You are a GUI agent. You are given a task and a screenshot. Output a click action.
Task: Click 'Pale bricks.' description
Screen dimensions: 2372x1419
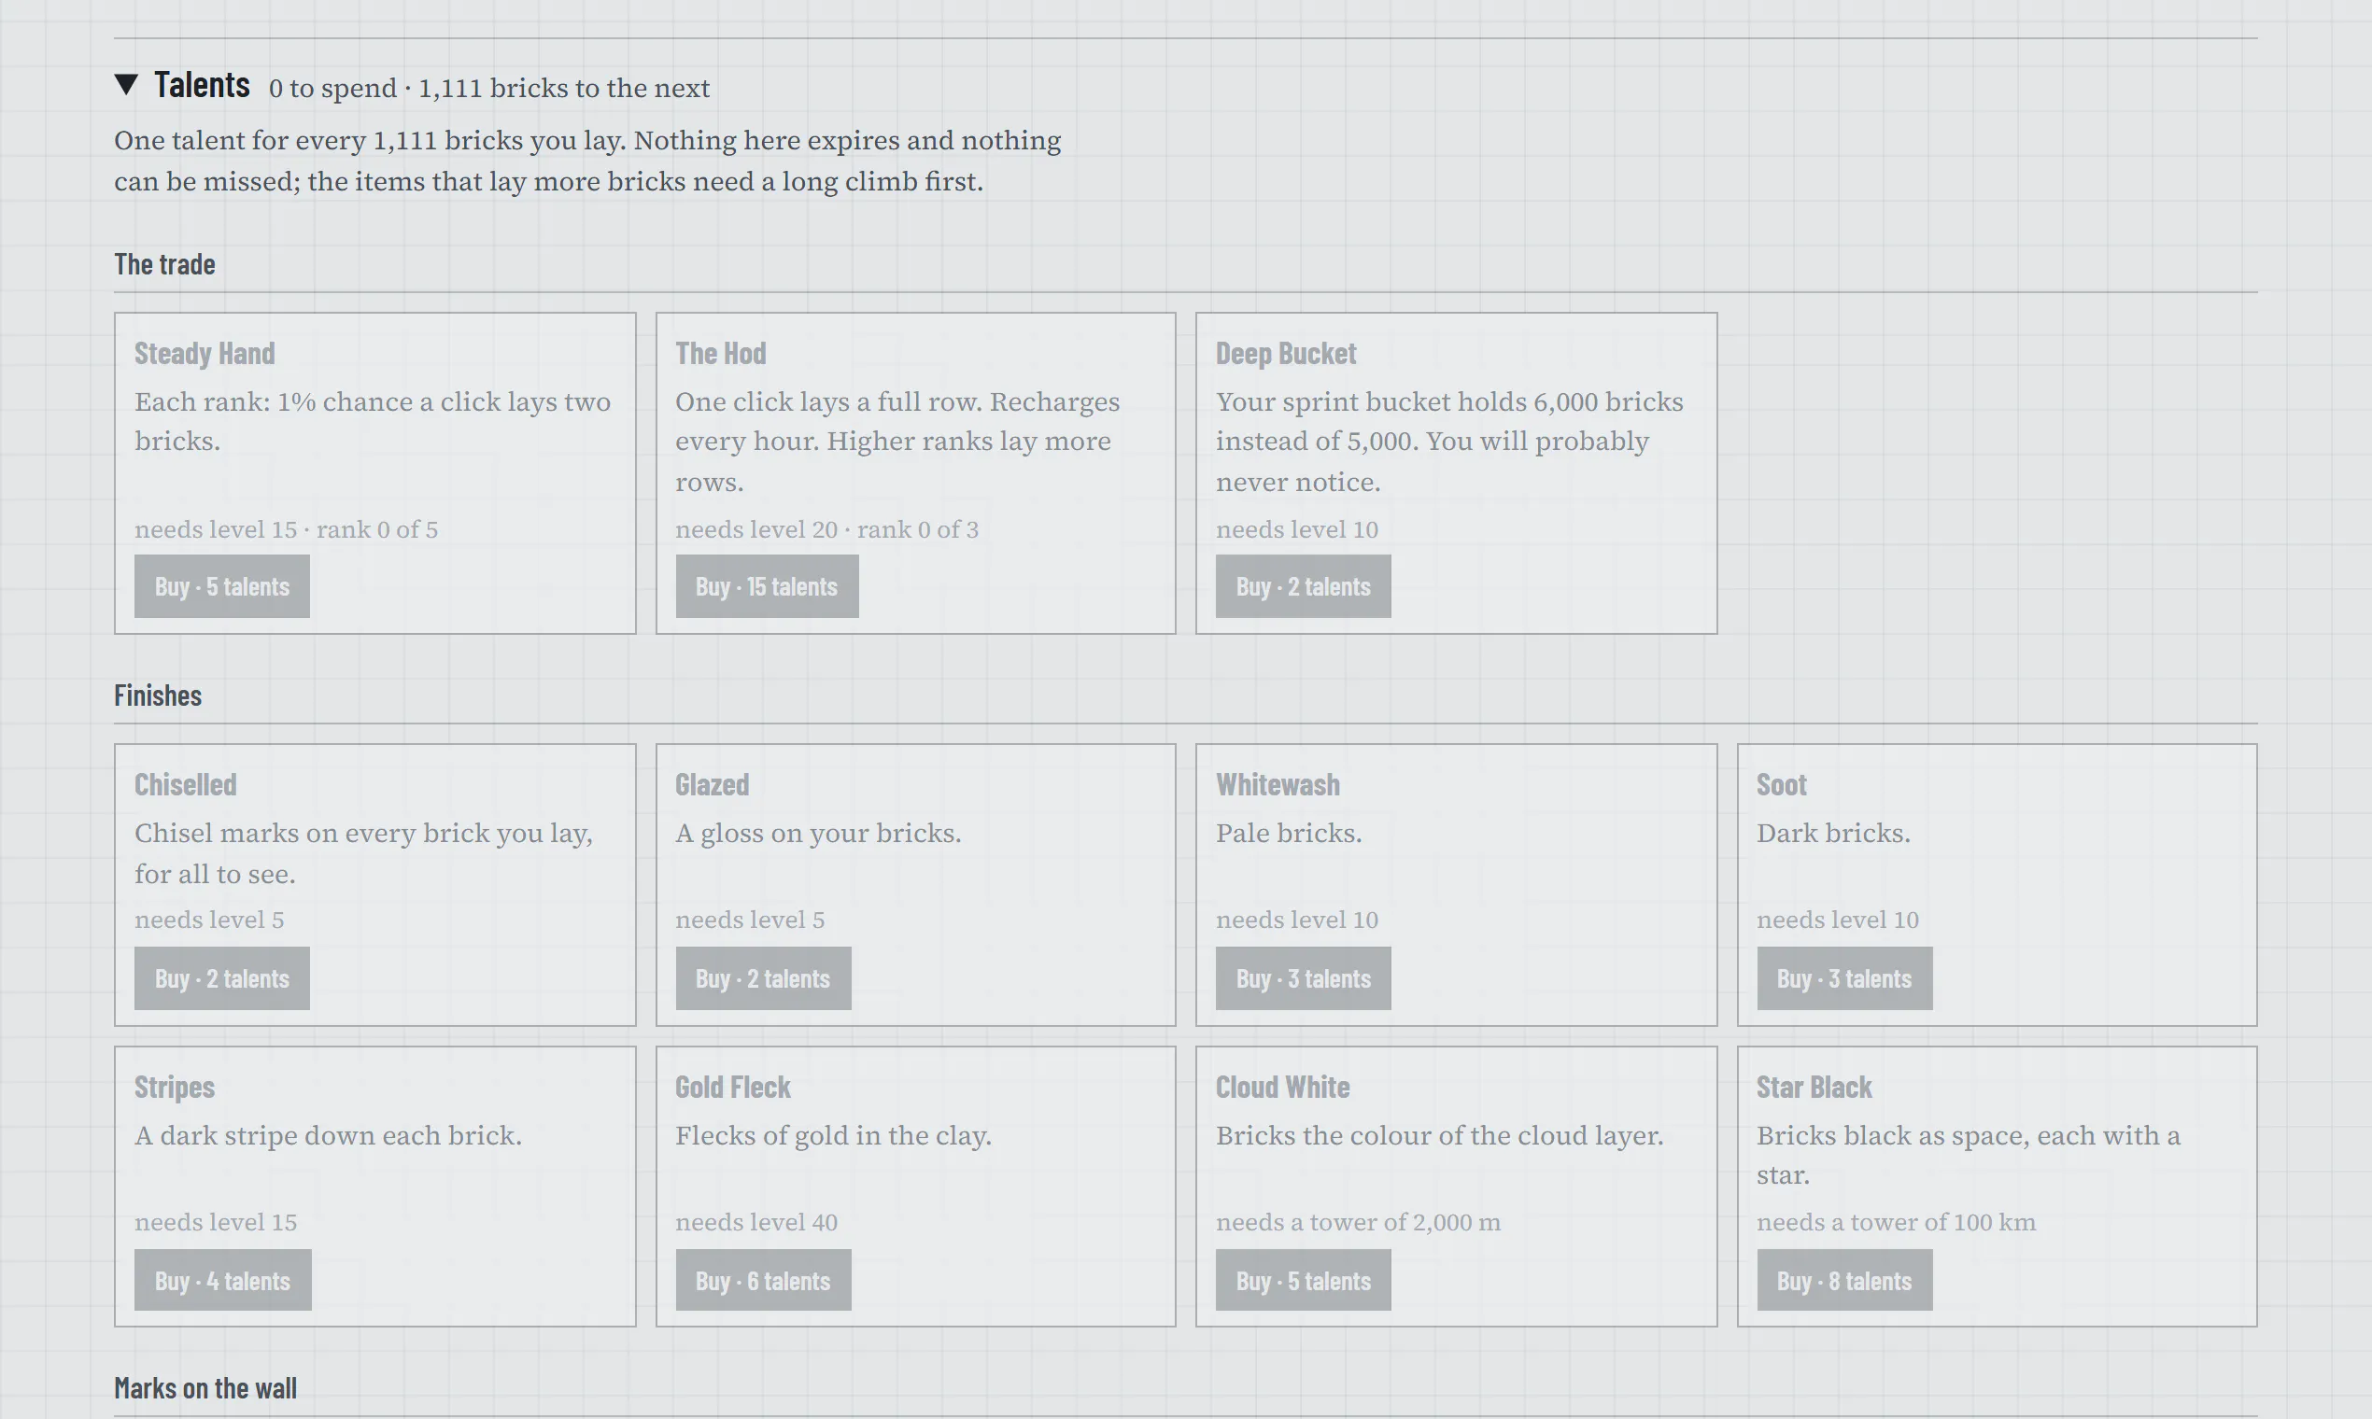[x=1289, y=834]
